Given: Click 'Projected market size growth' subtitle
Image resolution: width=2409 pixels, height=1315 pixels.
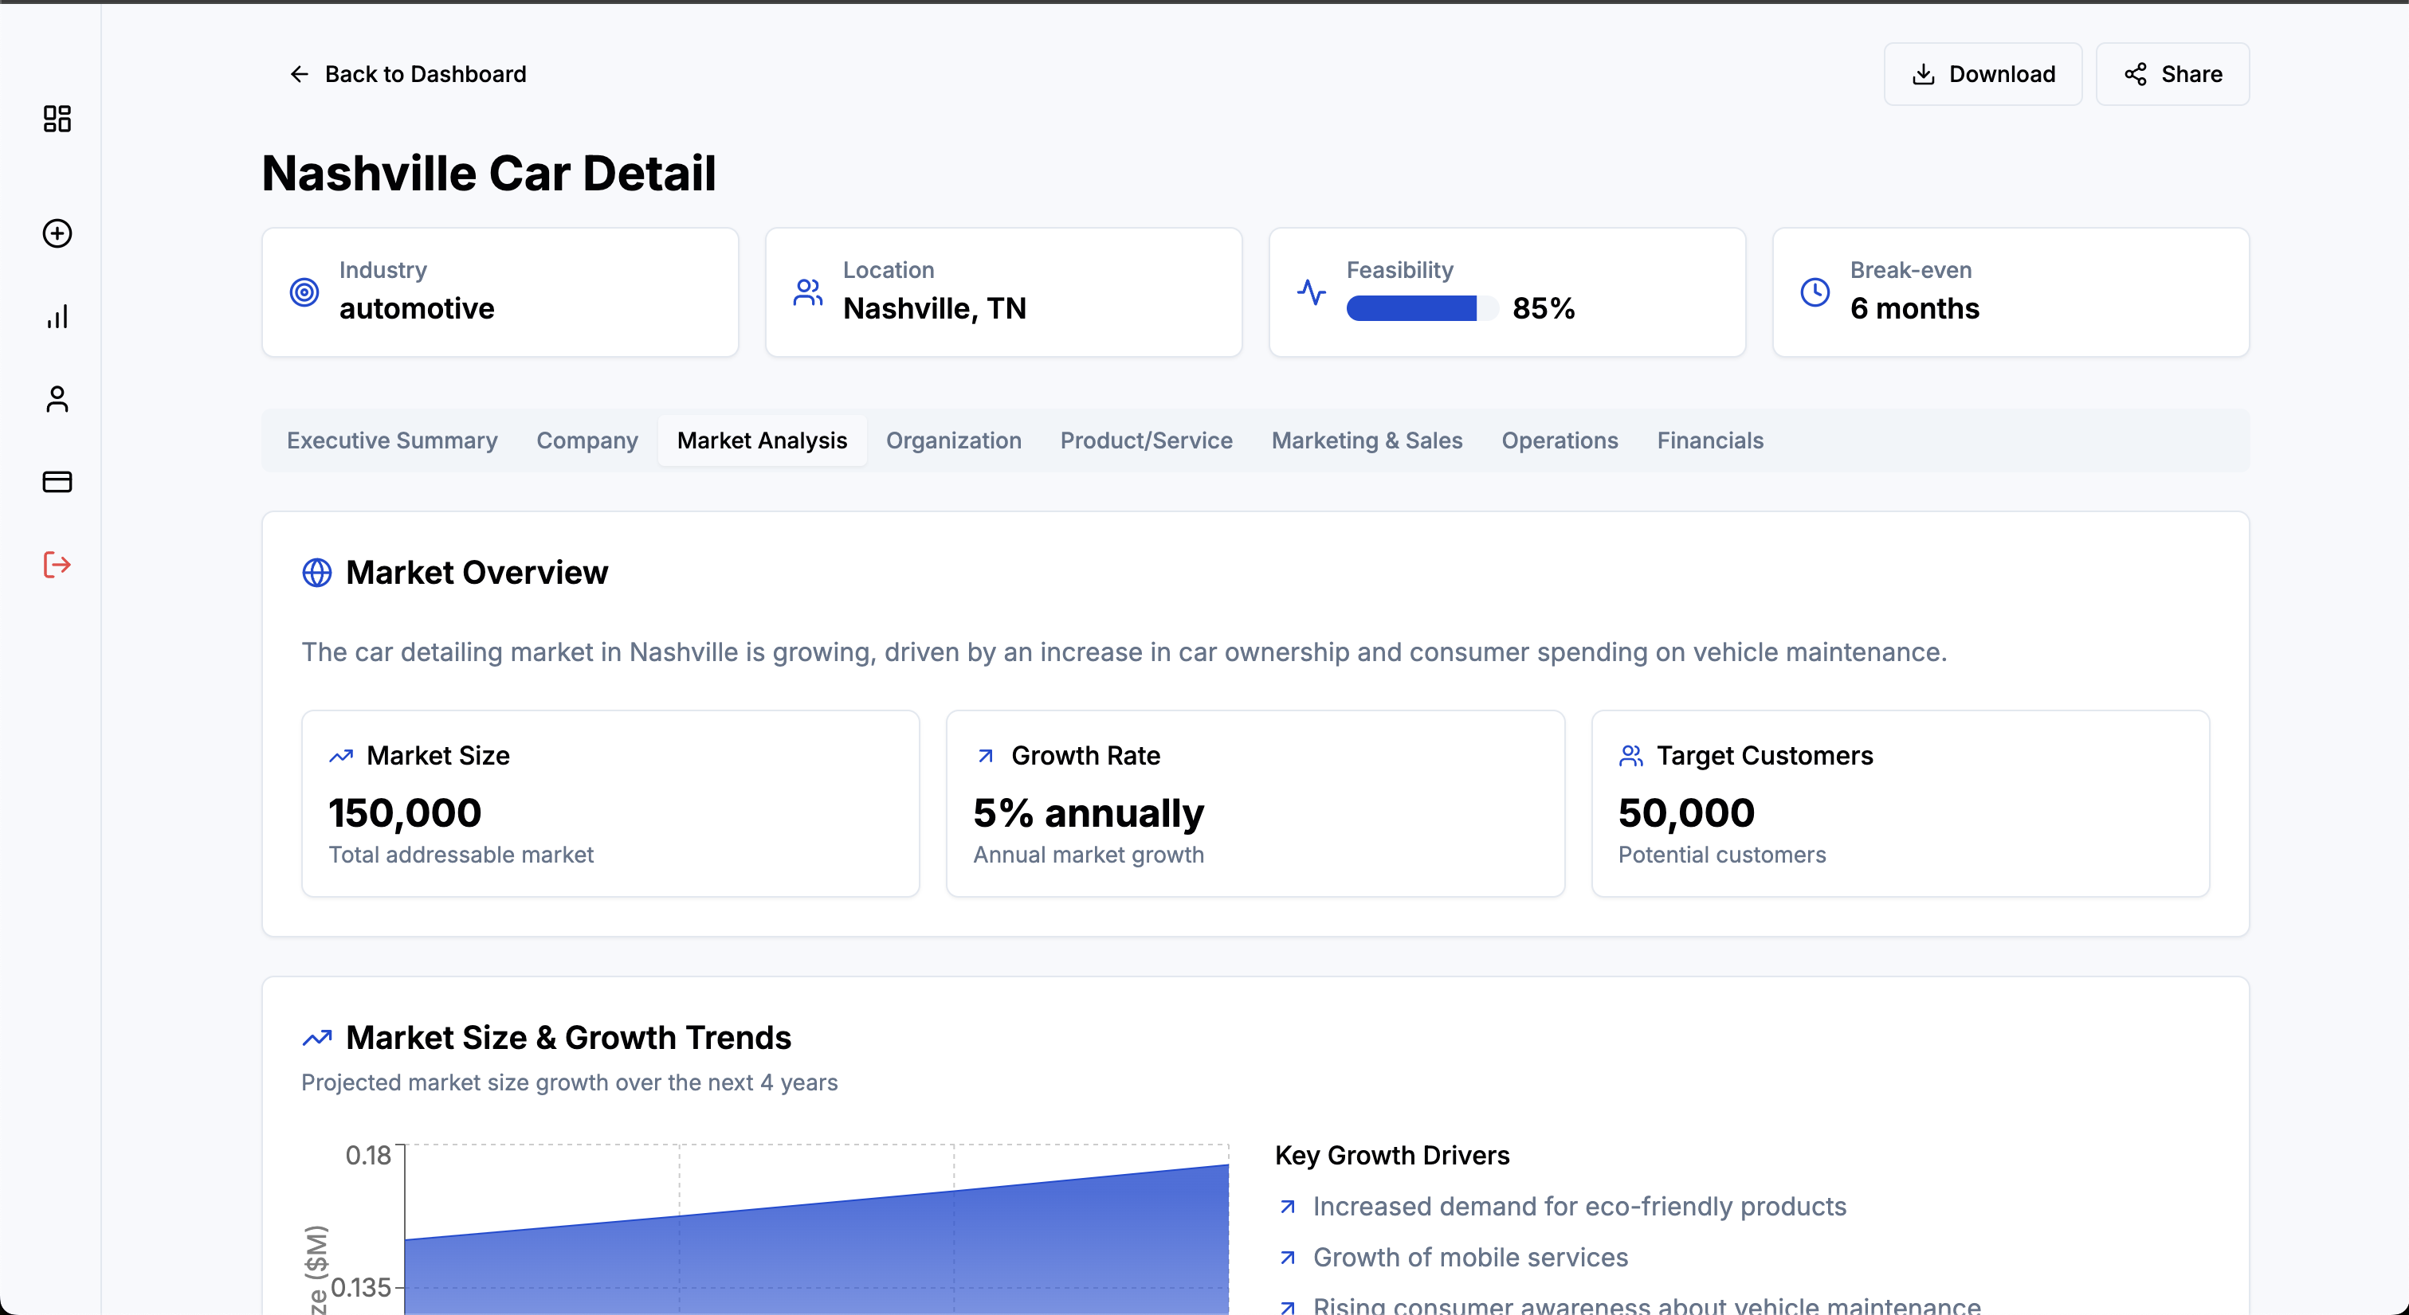Looking at the screenshot, I should click(x=570, y=1082).
